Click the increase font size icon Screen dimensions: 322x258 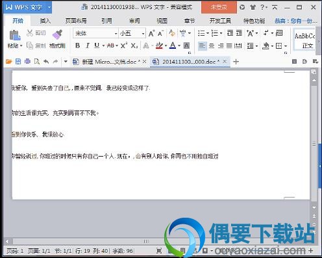click(151, 33)
